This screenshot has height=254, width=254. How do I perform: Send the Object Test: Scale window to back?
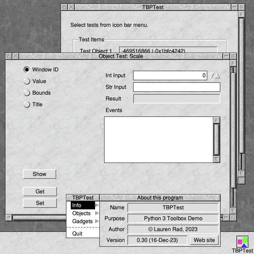tap(9, 56)
